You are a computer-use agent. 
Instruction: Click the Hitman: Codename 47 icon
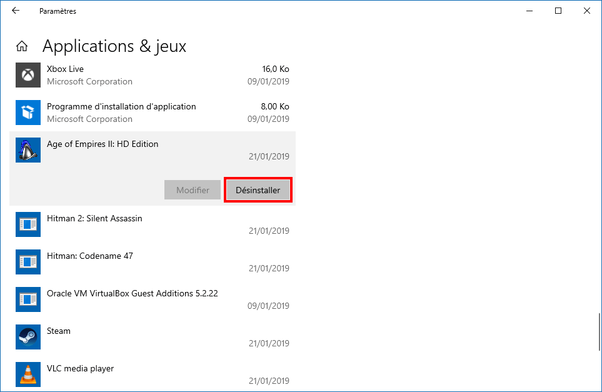coord(28,262)
